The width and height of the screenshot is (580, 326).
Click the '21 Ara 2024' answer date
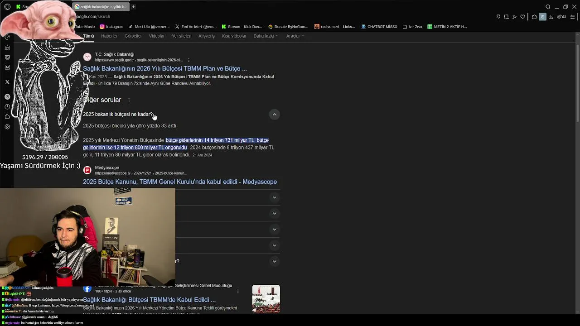click(x=202, y=155)
